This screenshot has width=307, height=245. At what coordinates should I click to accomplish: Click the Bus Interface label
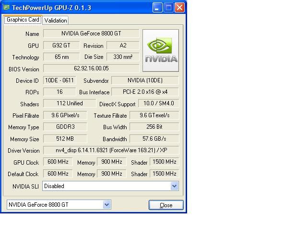pyautogui.click(x=94, y=92)
